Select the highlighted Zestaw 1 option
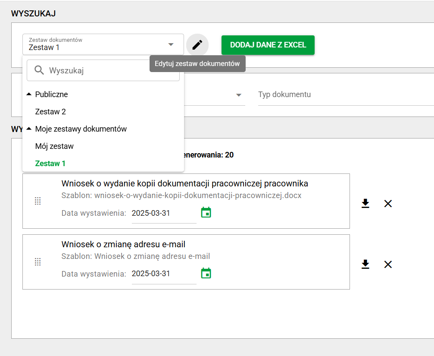This screenshot has height=356, width=434. click(x=50, y=164)
